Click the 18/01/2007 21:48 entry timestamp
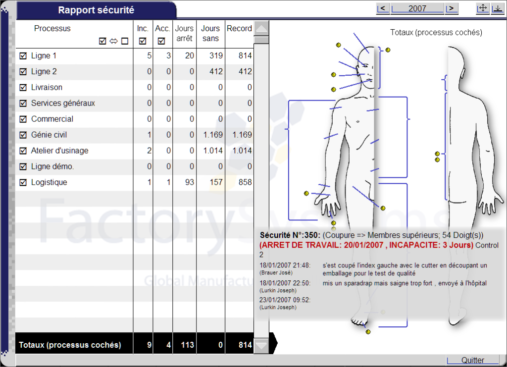Screen dimensions: 507x367 click(x=285, y=265)
